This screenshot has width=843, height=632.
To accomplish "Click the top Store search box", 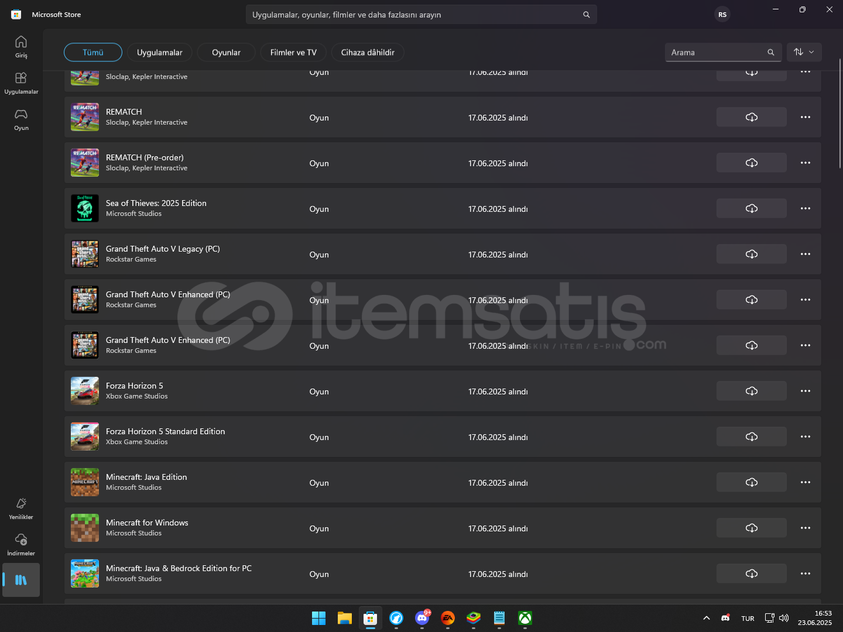I will [x=421, y=15].
